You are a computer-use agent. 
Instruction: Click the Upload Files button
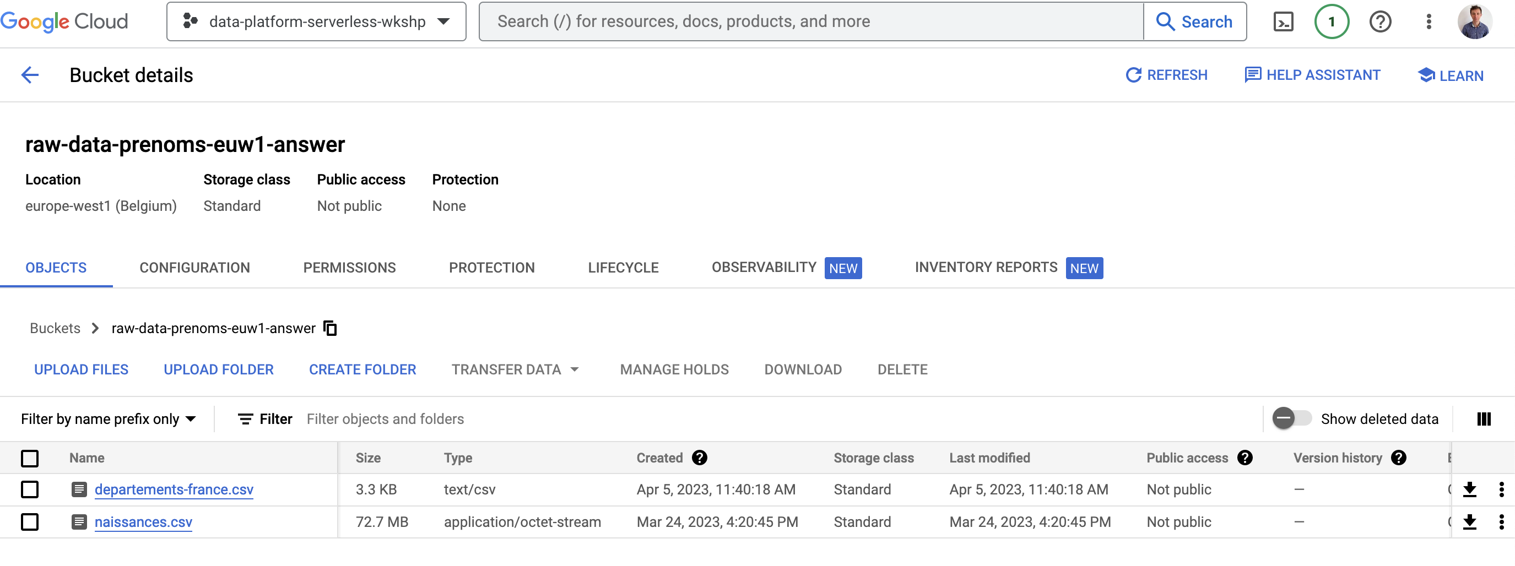[81, 369]
